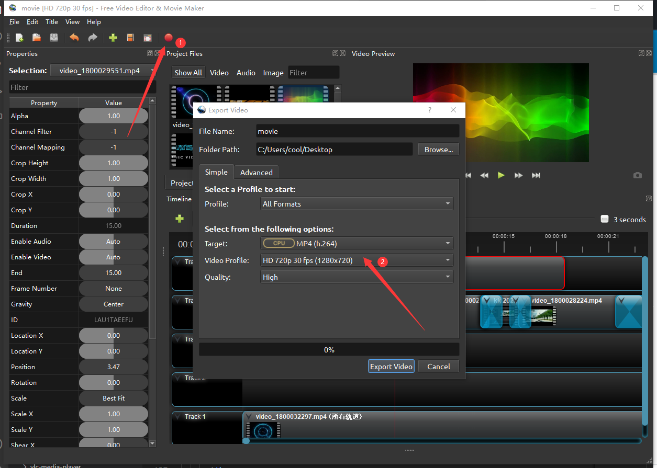Take a snapshot with the camera icon
Image resolution: width=657 pixels, height=468 pixels.
pos(637,175)
